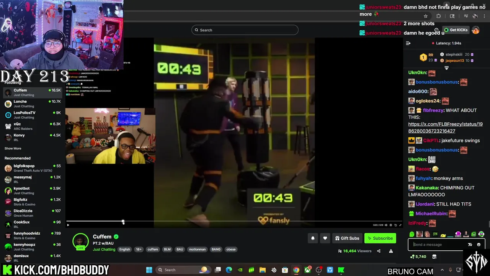This screenshot has width=490, height=276.
Task: Open OBS Studio on taskbar
Action: pos(318,270)
